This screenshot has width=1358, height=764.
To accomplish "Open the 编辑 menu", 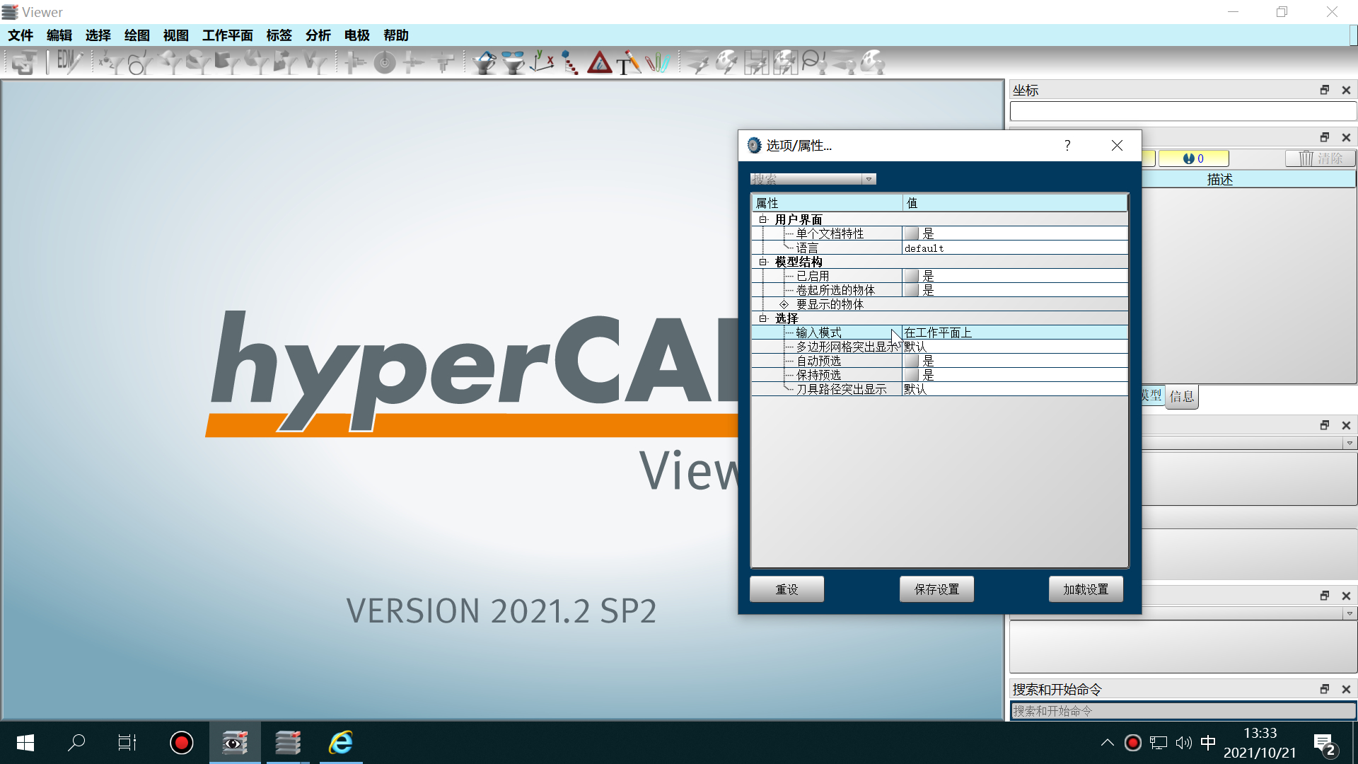I will coord(59,35).
